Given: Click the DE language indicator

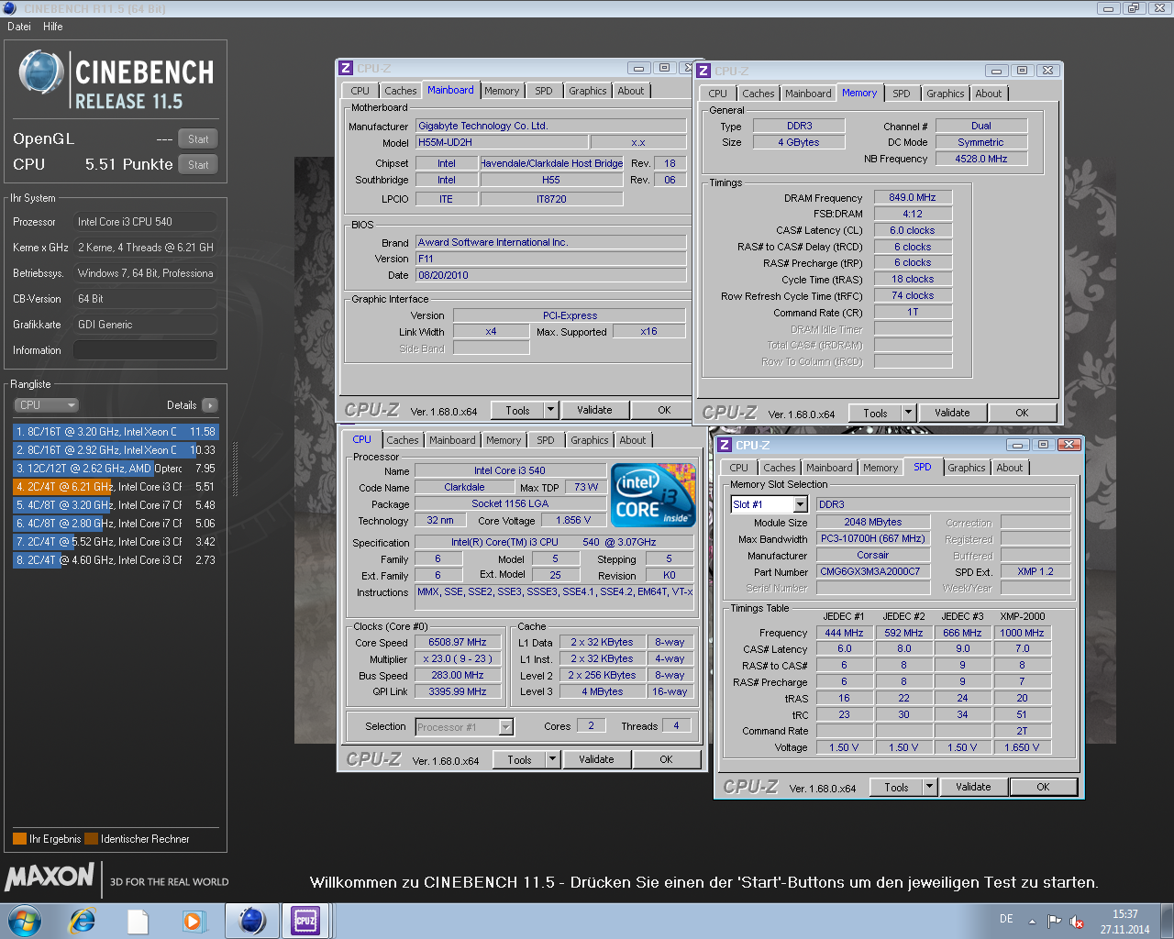Looking at the screenshot, I should (1006, 919).
